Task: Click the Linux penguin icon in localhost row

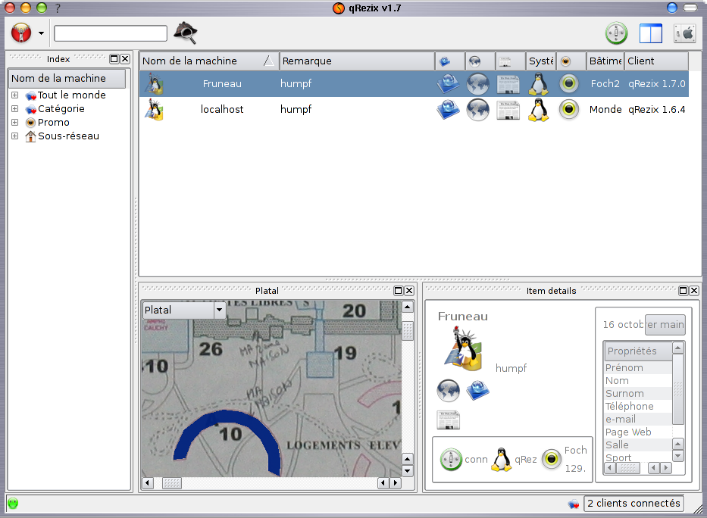Action: coord(538,110)
